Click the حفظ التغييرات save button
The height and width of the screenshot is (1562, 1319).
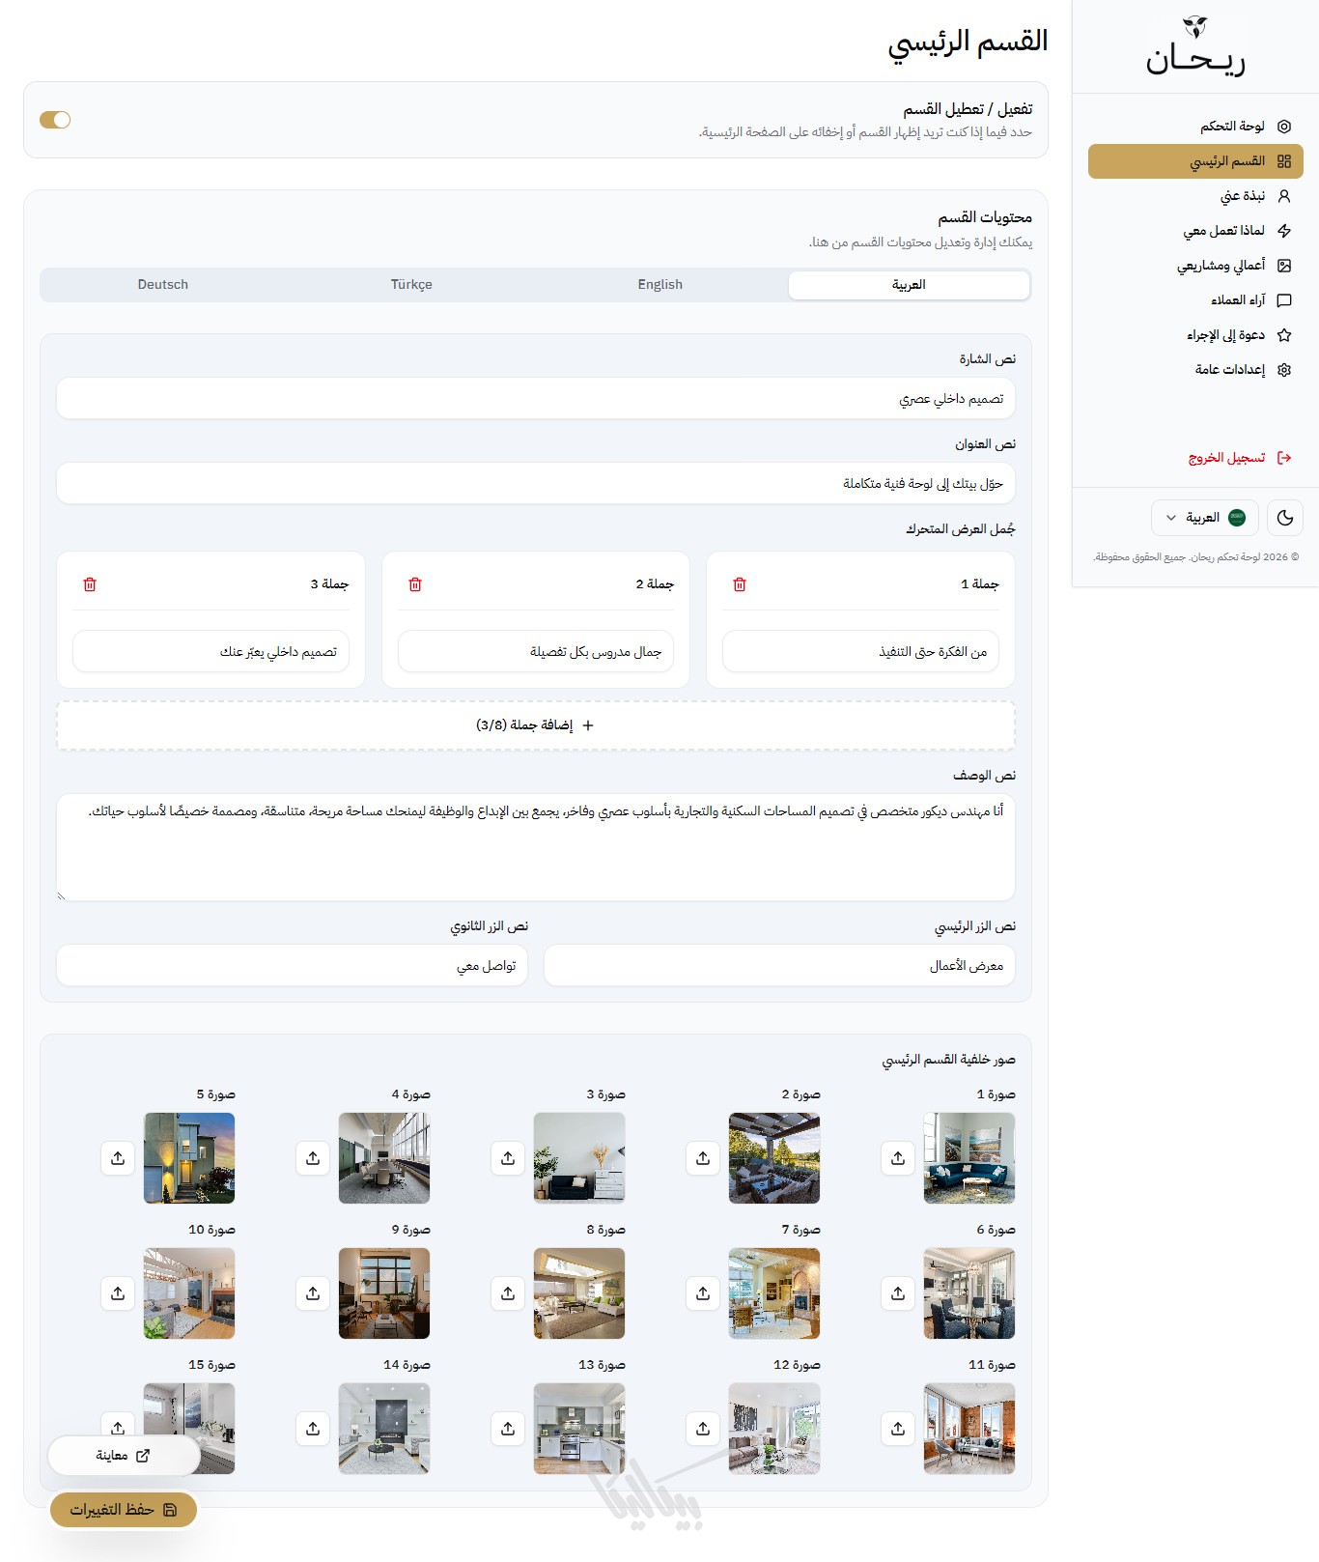[x=124, y=1510]
